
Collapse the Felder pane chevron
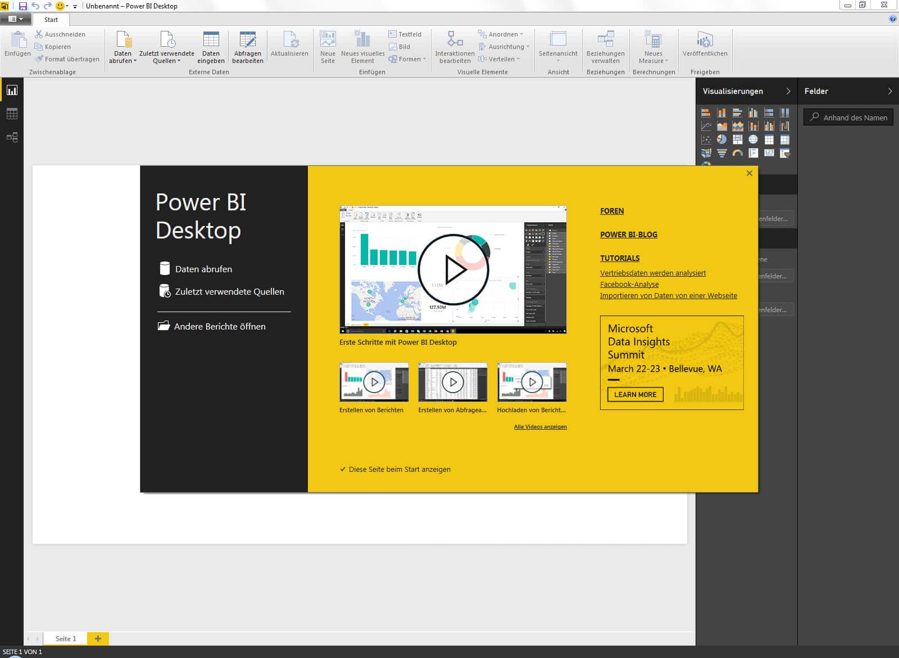(x=890, y=91)
